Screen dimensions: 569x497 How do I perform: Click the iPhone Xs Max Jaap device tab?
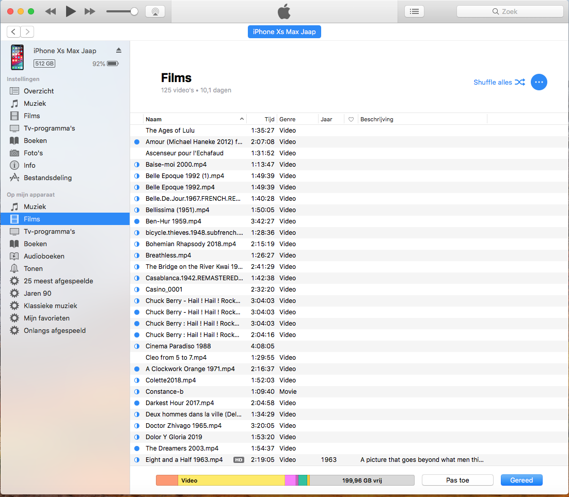(x=284, y=32)
